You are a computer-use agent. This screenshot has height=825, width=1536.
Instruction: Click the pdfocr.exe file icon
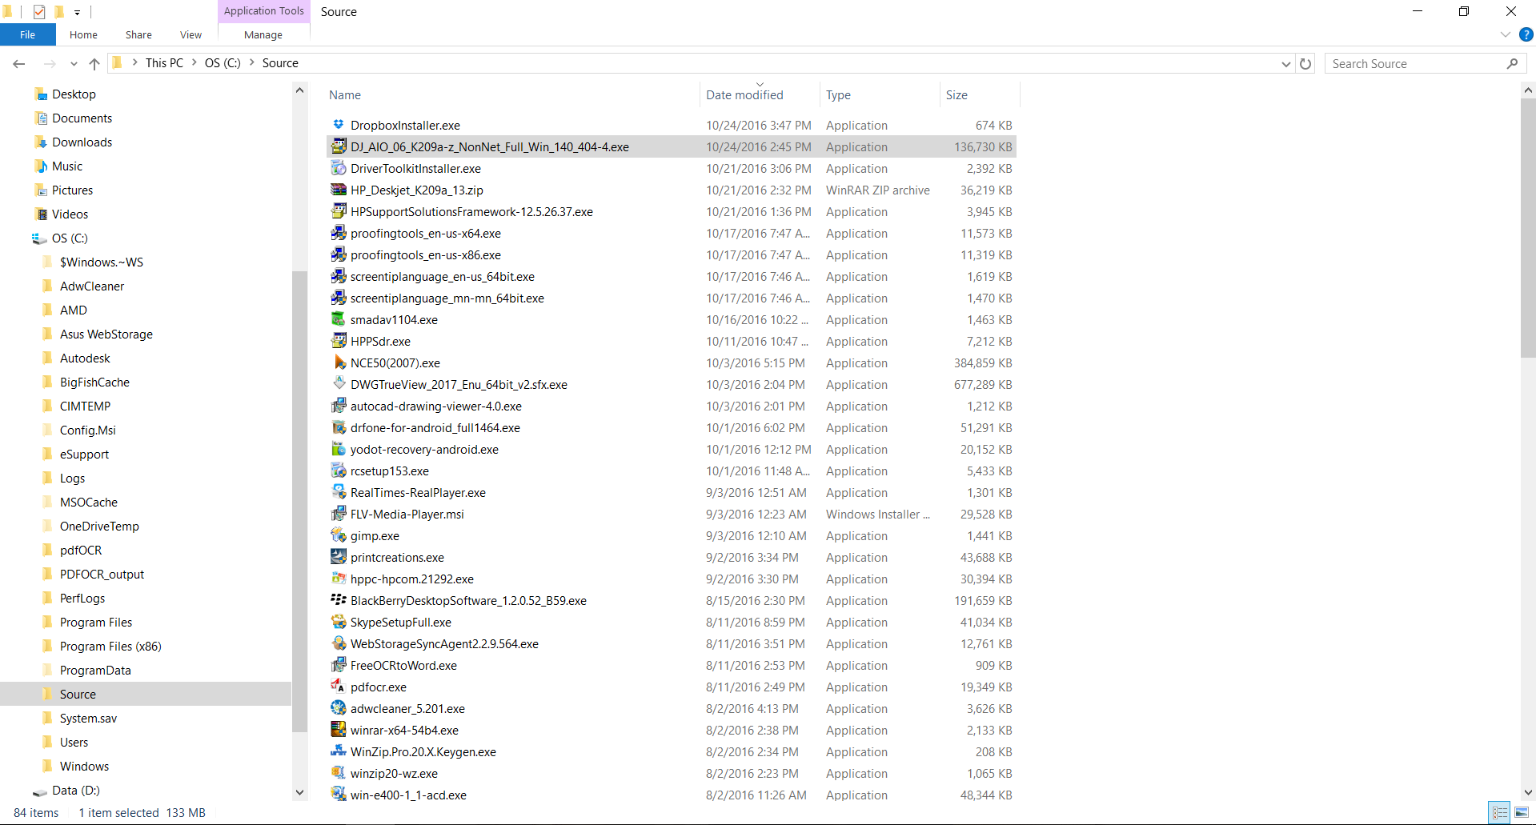click(339, 687)
